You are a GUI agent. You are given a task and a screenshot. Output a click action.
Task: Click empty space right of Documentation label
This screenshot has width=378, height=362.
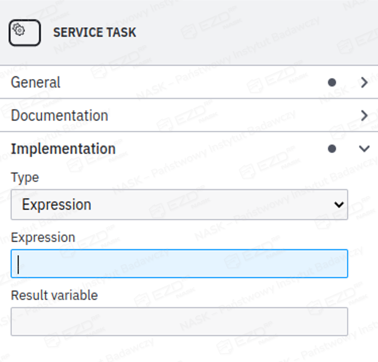223,116
